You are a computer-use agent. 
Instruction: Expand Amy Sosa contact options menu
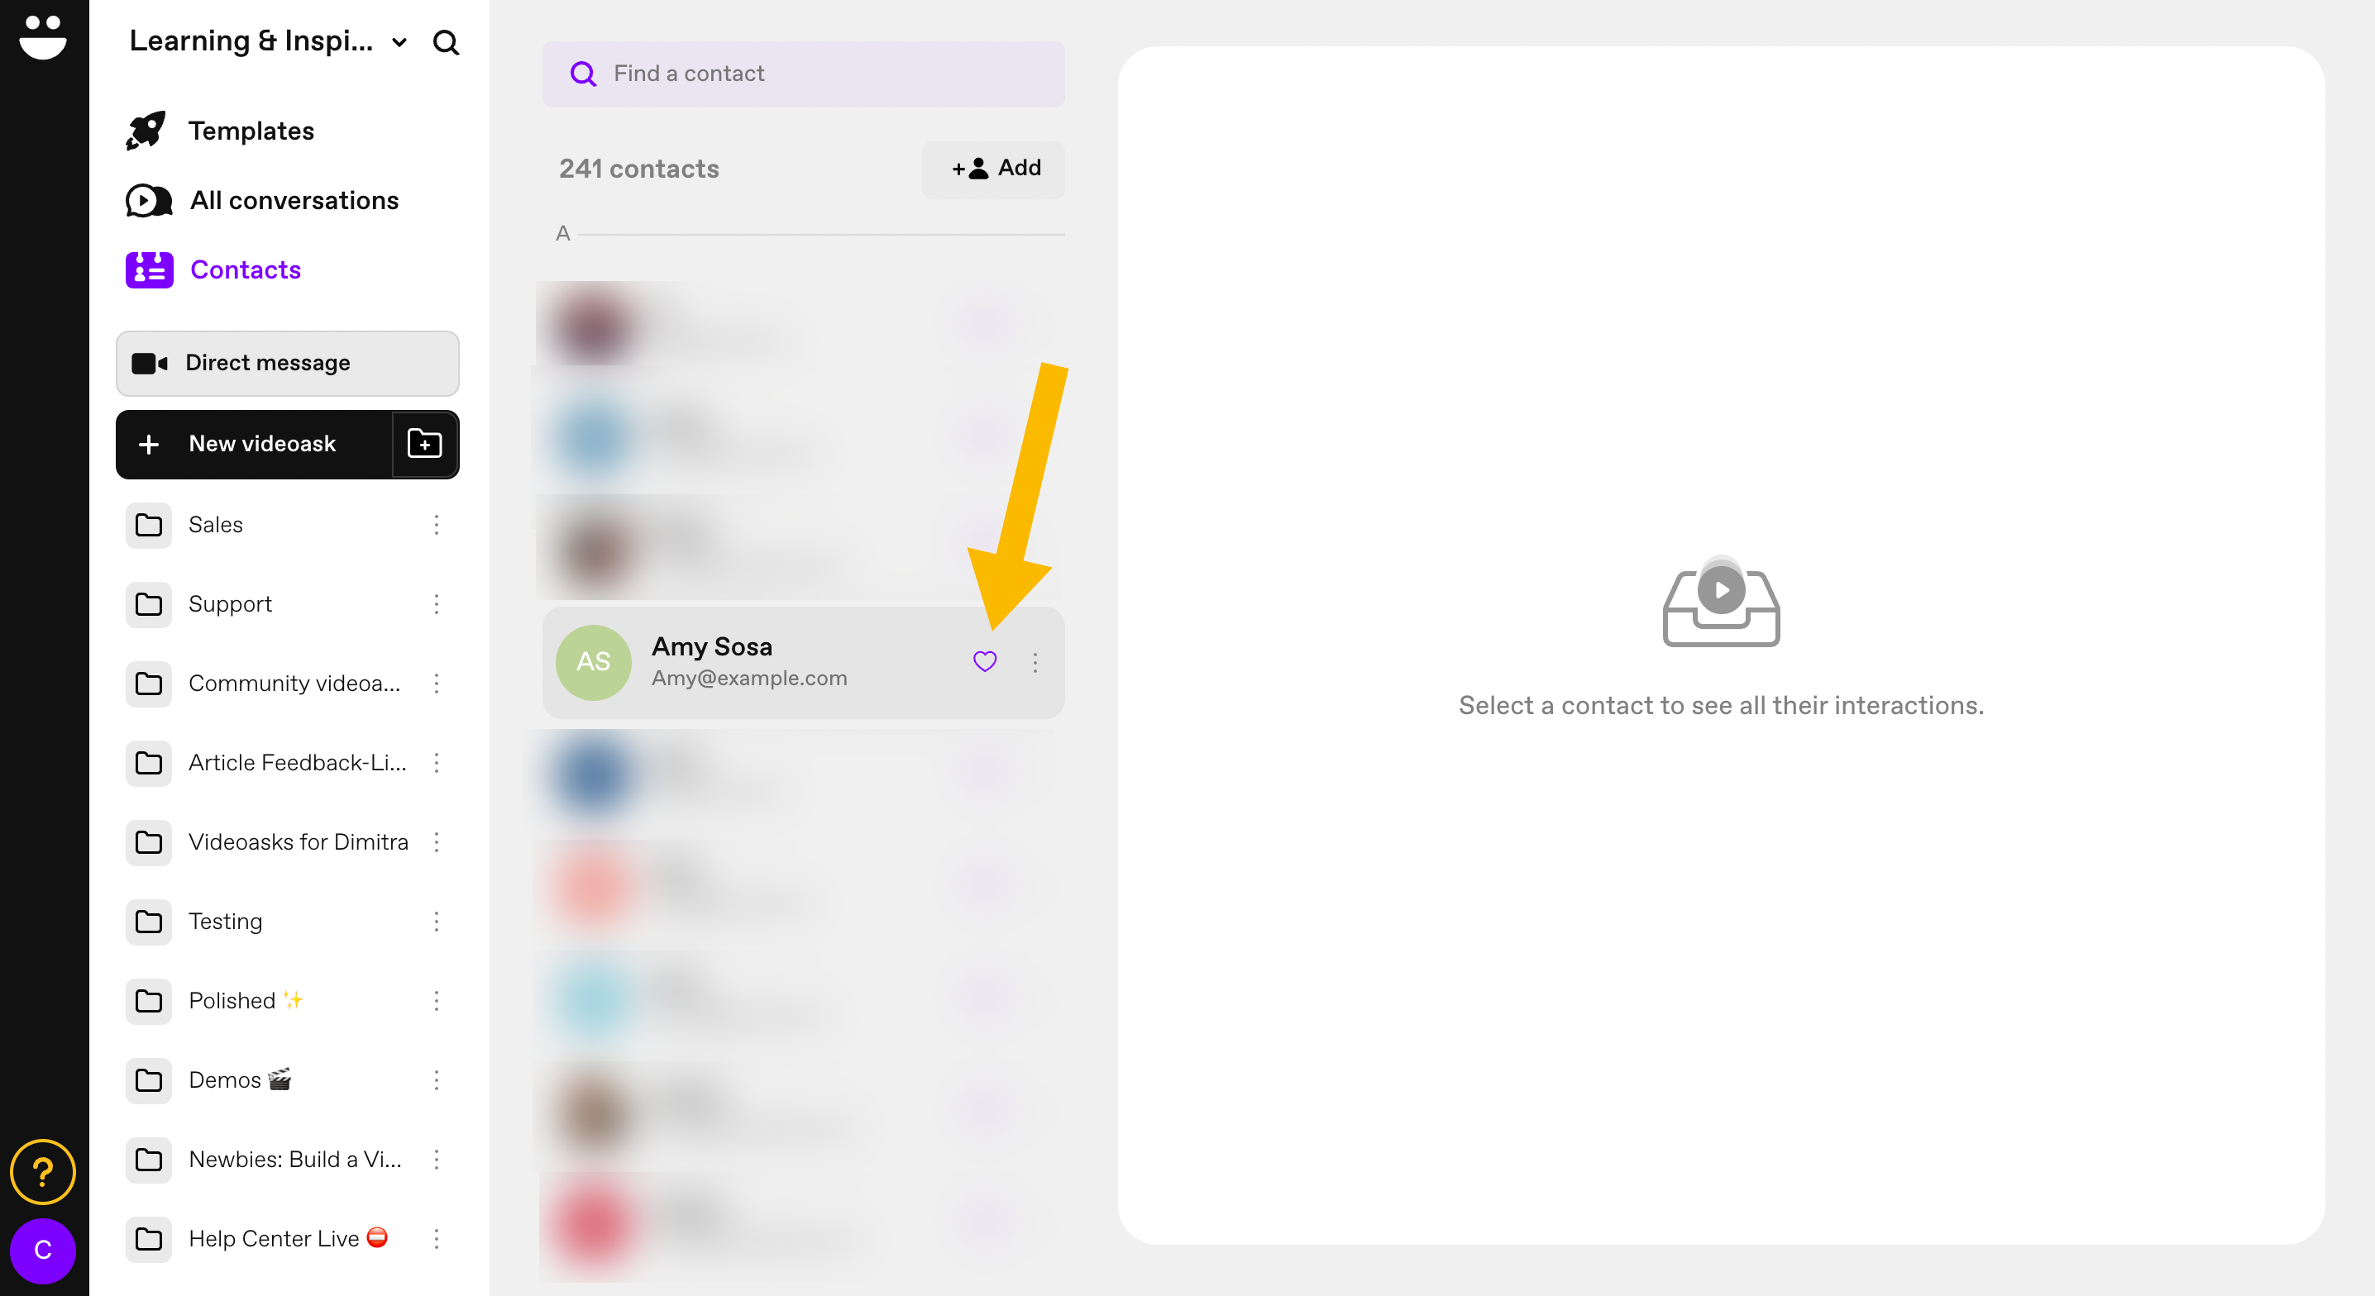click(1036, 662)
